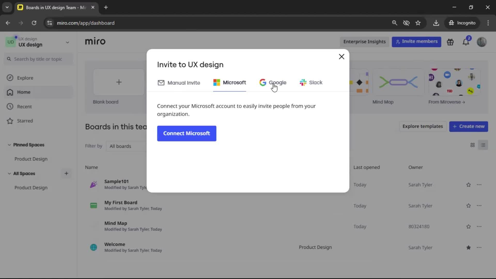Viewport: 496px width, 279px height.
Task: Focus the search by title field
Action: (x=38, y=59)
